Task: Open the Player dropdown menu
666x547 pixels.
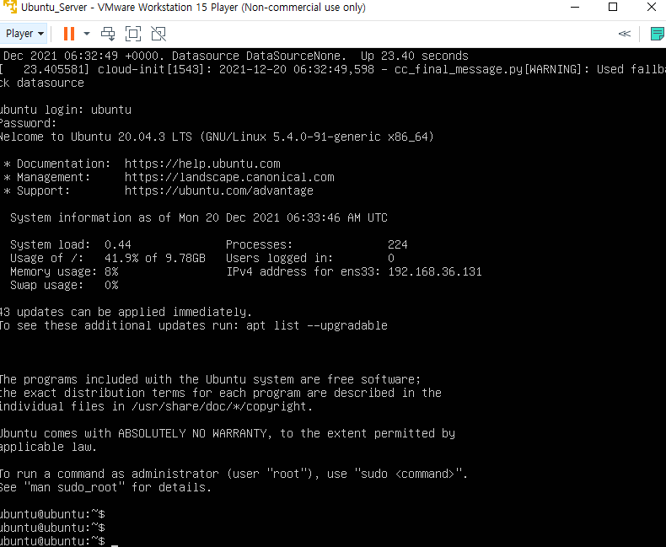Action: point(24,34)
